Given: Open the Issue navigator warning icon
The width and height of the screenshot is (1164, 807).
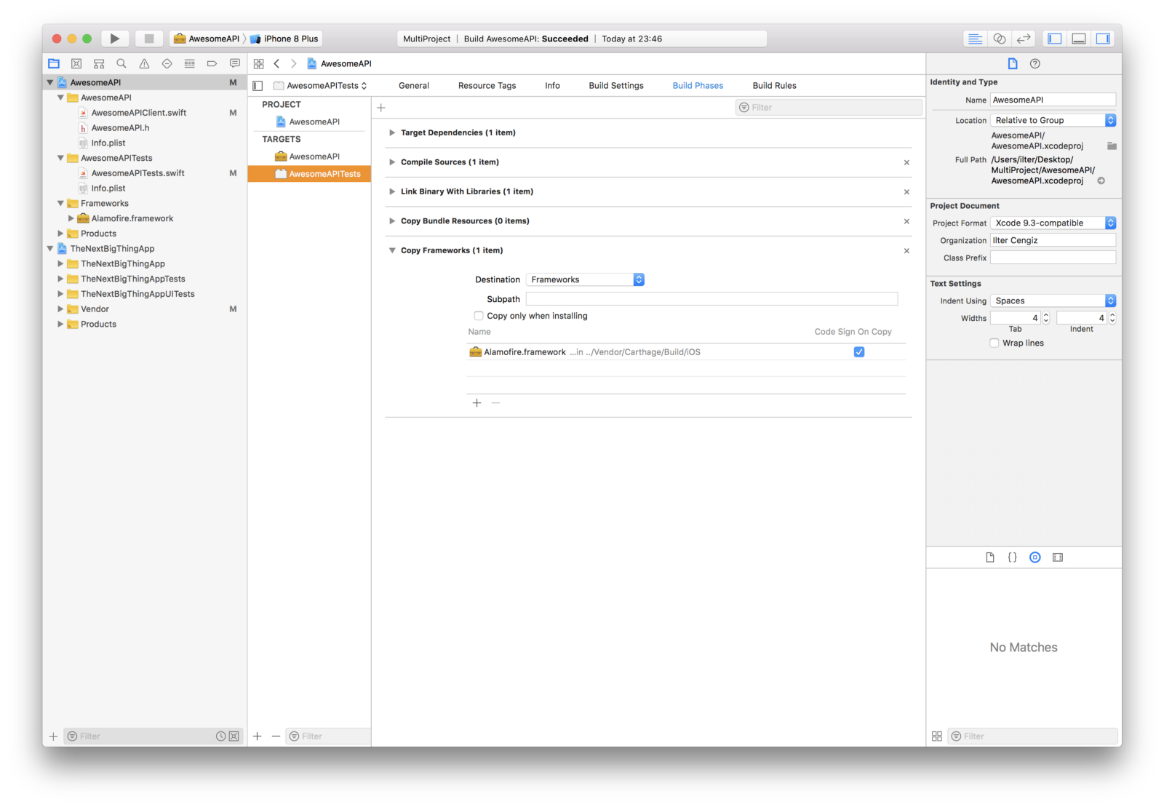Looking at the screenshot, I should coord(144,64).
